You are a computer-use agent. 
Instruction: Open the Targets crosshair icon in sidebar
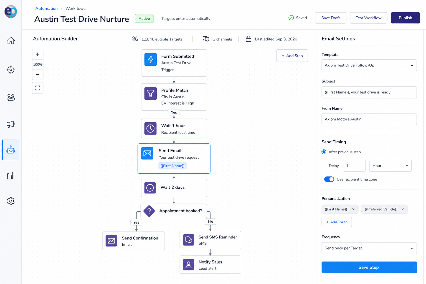(x=11, y=70)
